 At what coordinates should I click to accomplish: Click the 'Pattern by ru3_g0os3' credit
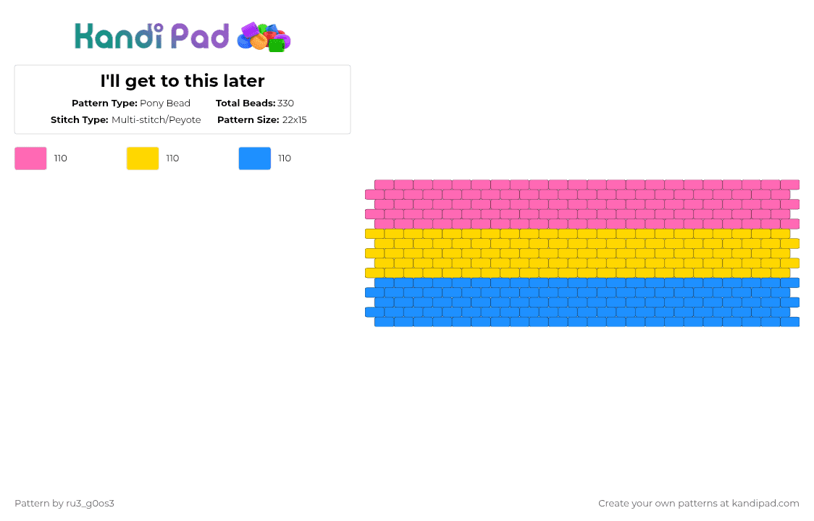64,503
